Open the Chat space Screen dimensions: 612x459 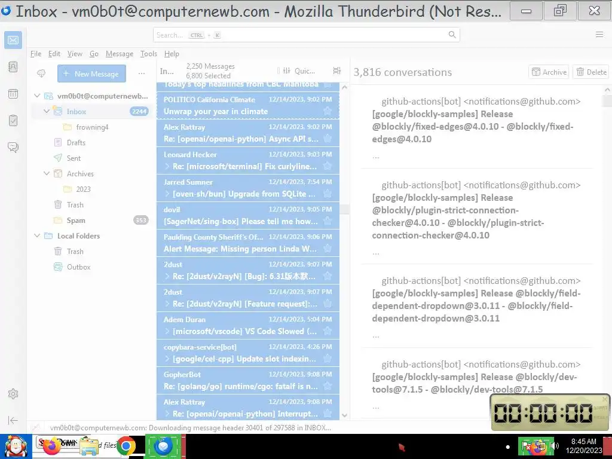(13, 147)
